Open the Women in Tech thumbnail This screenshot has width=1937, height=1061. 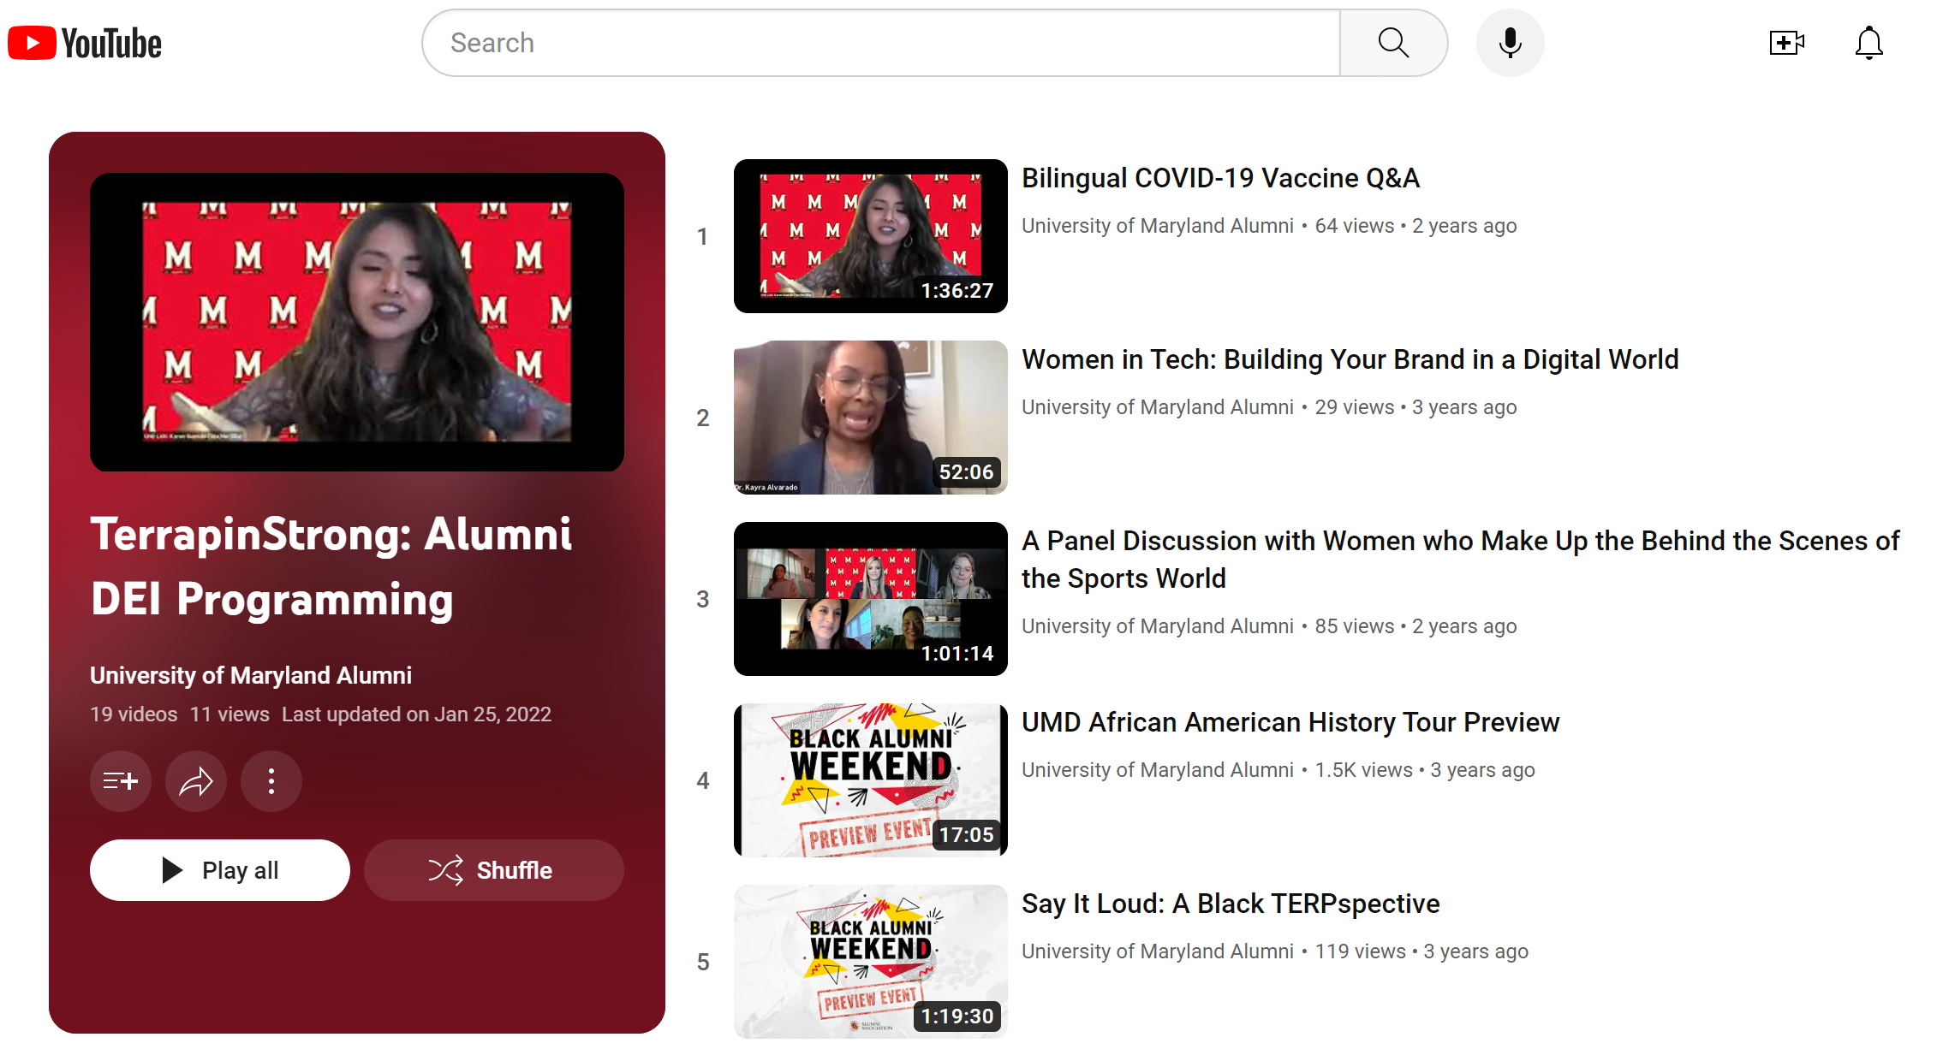tap(870, 418)
